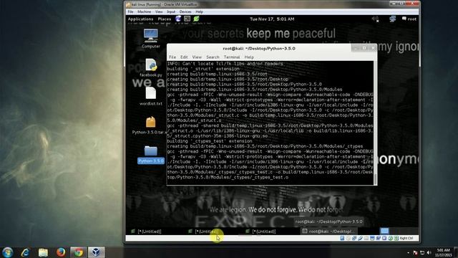Open Internet Explorer from Windows taskbar
This screenshot has width=458, height=258.
tap(26, 252)
